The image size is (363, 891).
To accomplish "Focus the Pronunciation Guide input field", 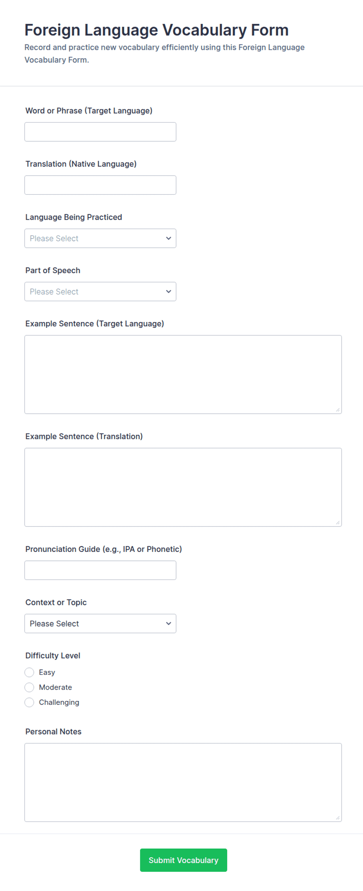I will (x=100, y=571).
